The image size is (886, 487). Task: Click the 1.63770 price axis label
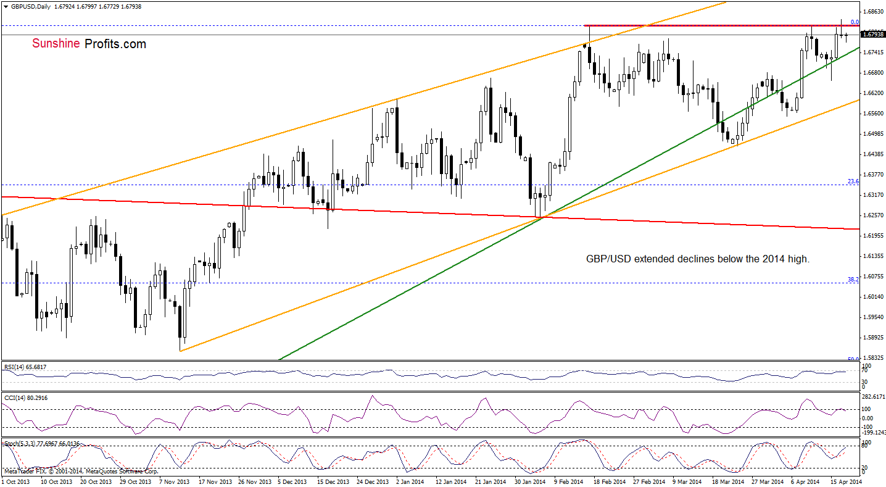click(x=874, y=175)
